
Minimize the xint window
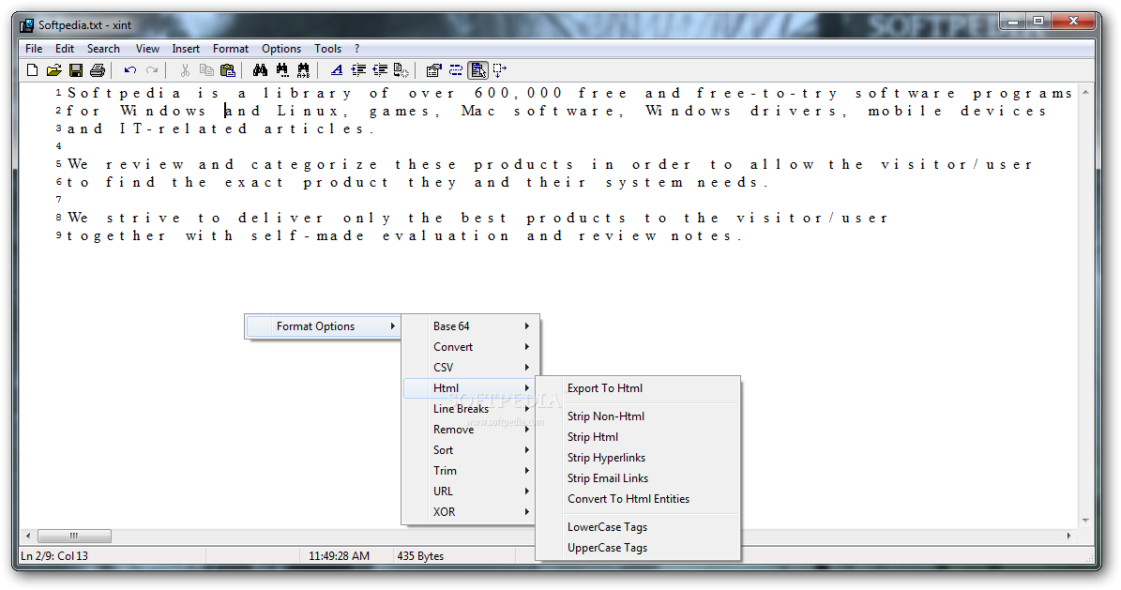click(1012, 23)
